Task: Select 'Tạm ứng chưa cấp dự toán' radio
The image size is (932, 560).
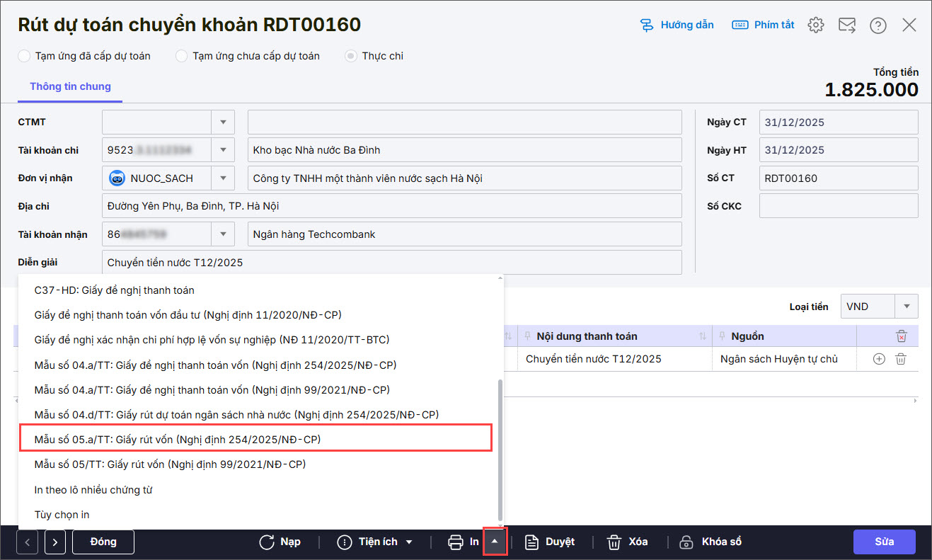Action: point(182,56)
